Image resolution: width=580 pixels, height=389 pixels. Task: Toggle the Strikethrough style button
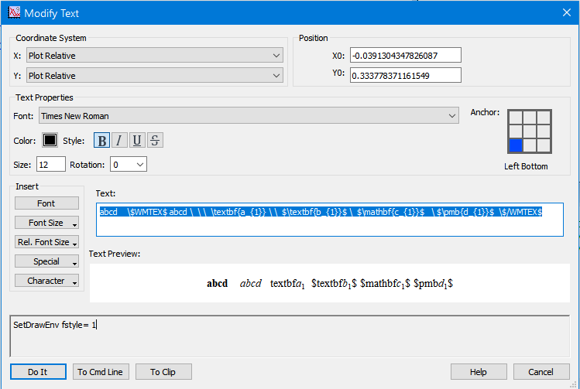click(x=155, y=140)
